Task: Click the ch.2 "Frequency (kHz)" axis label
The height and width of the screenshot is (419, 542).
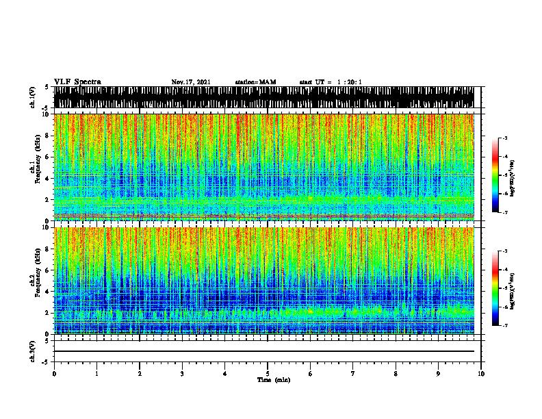Action: tap(38, 272)
